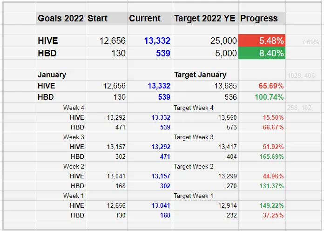Click the blue 471 Week 3 current cell
The height and width of the screenshot is (231, 324).
(149, 156)
